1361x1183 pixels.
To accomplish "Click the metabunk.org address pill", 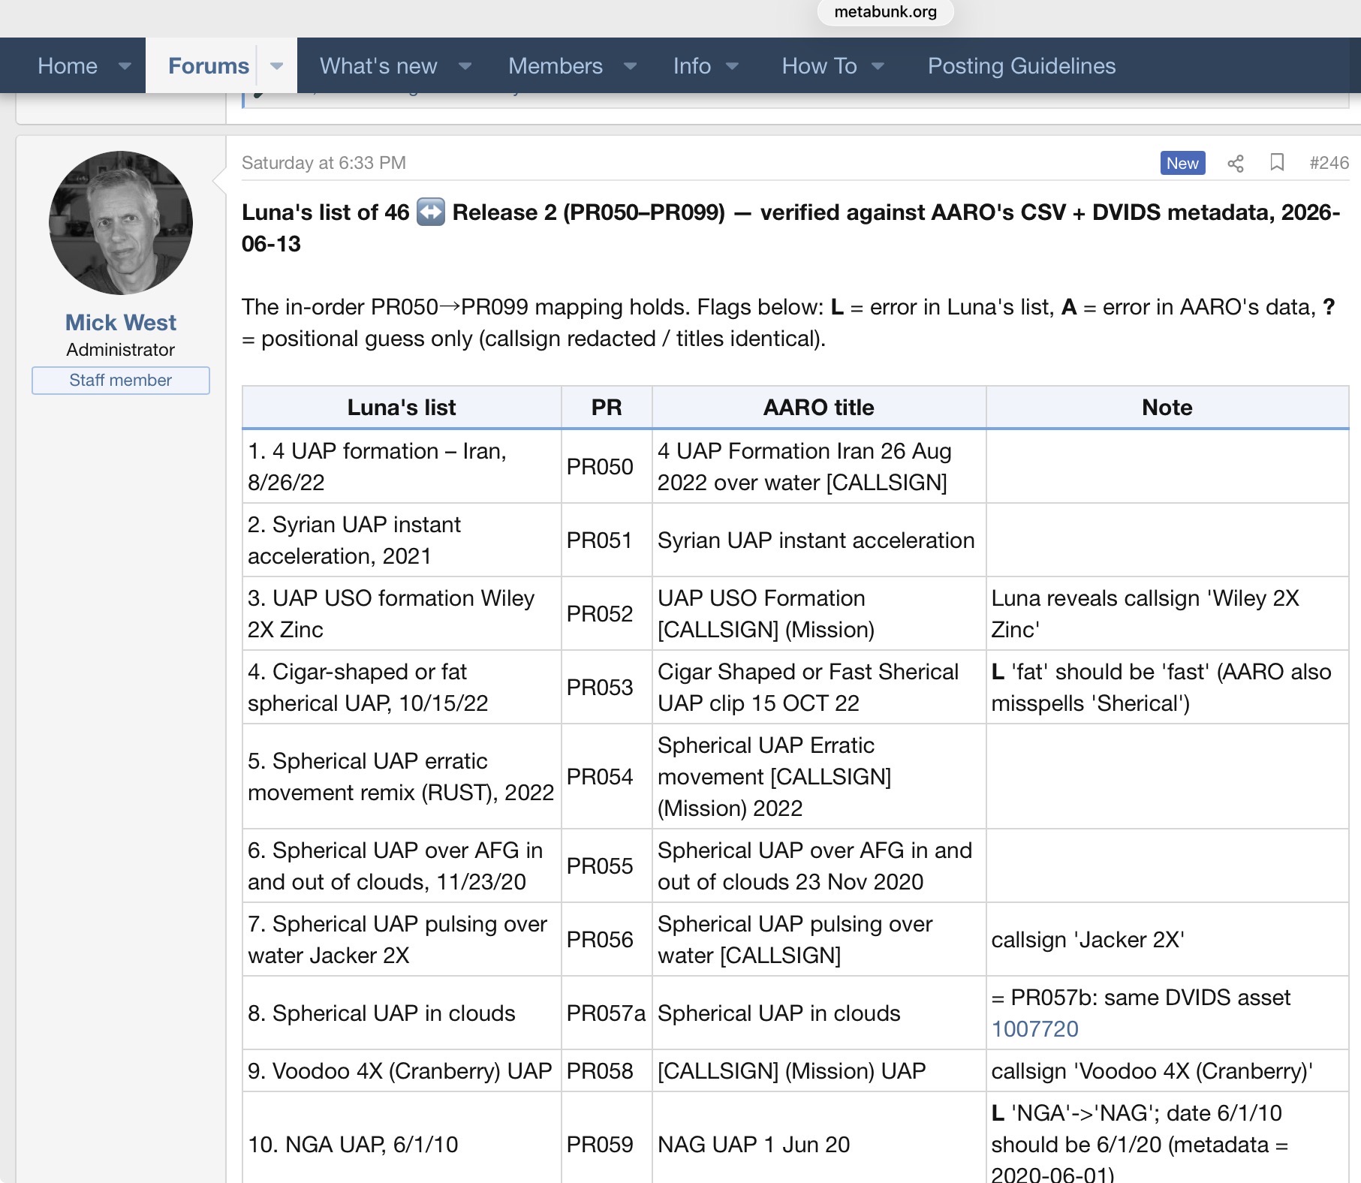I will coord(885,12).
